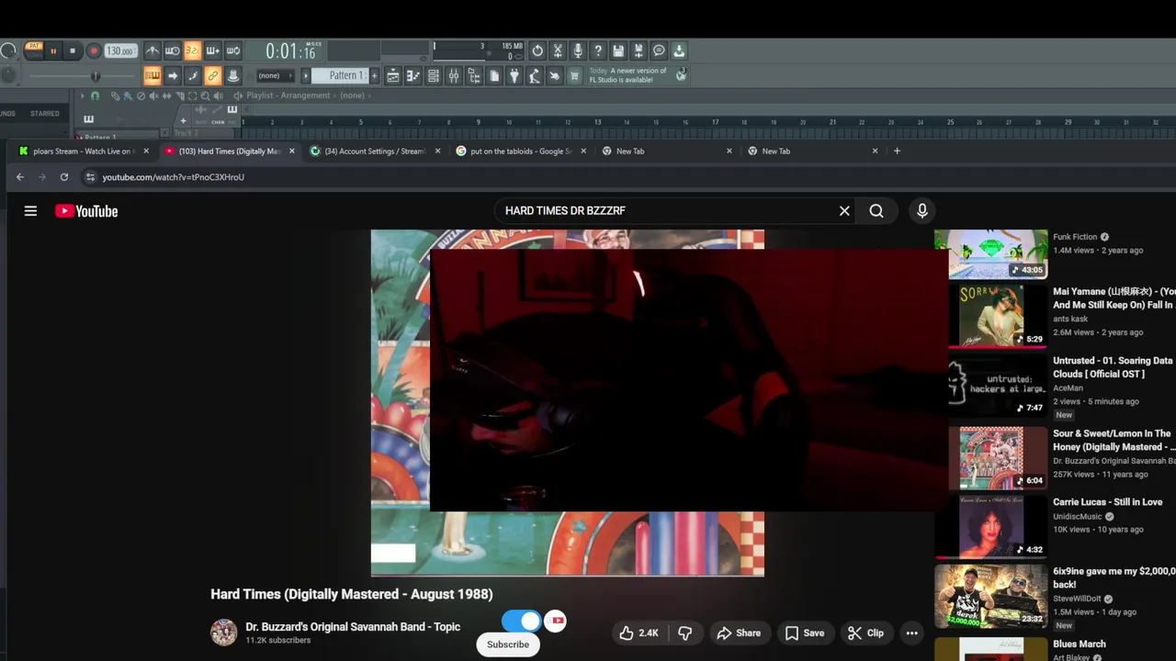Viewport: 1176px width, 661px height.
Task: Go back in the browser
Action: pos(20,177)
